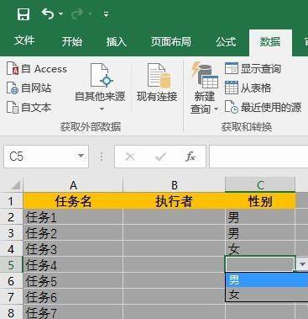The width and height of the screenshot is (308, 319).
Task: Click the 从表格 button
Action: [x=248, y=88]
